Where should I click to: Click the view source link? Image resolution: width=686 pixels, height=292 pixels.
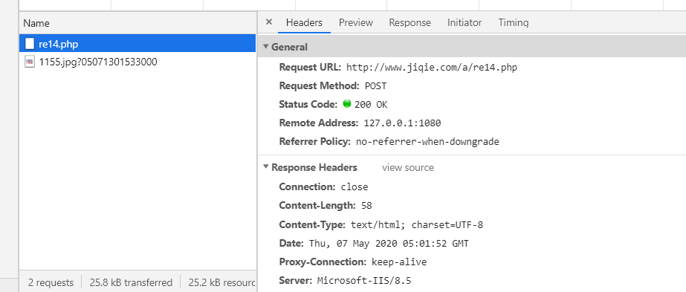point(408,167)
